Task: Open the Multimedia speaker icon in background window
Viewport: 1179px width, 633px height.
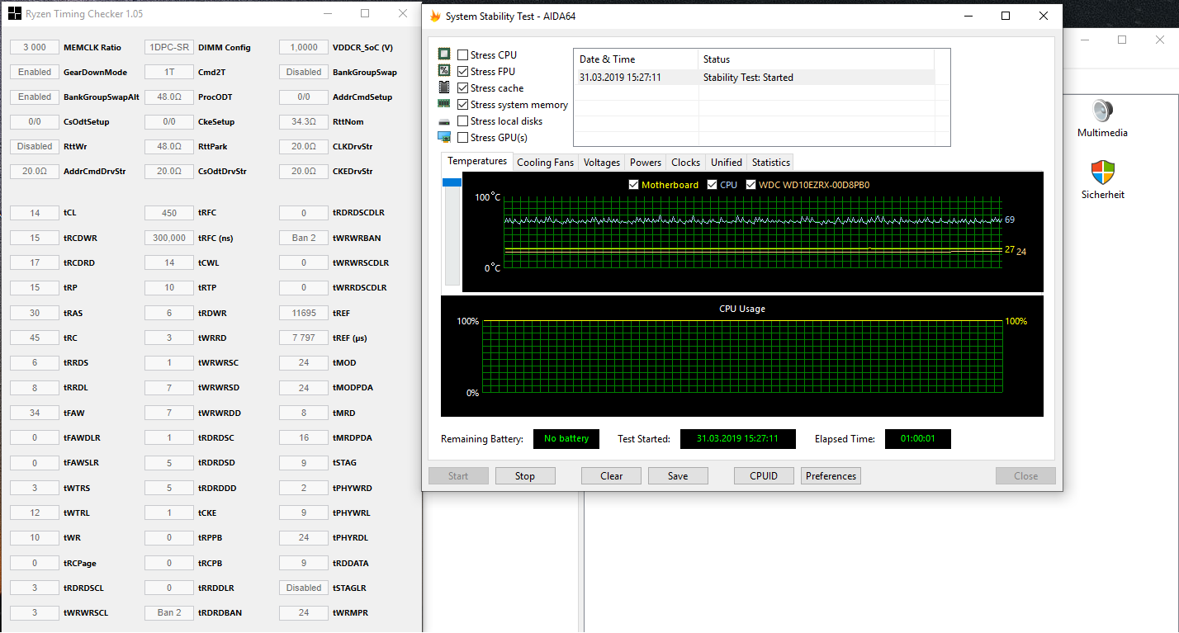Action: [1102, 111]
